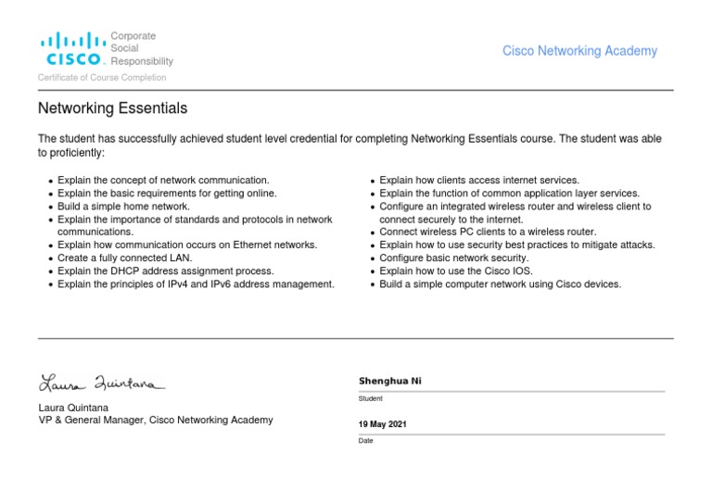Click the 'Build a simple home network' bullet

[x=123, y=207]
